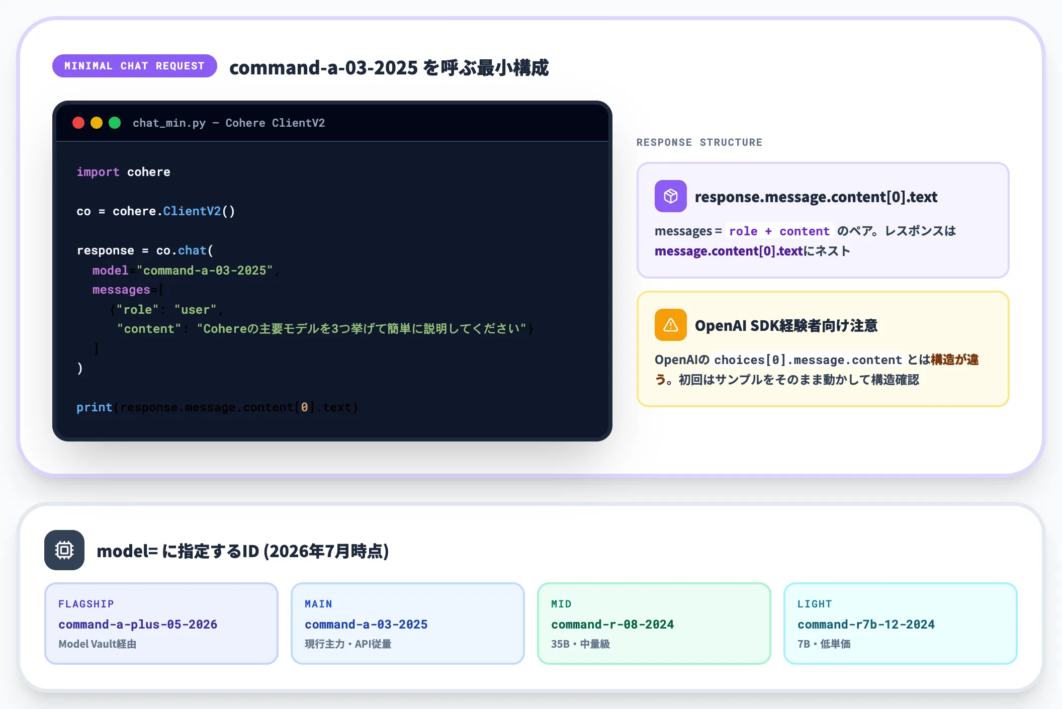
Task: Click the FLAGSHIP tier label
Action: coord(86,604)
